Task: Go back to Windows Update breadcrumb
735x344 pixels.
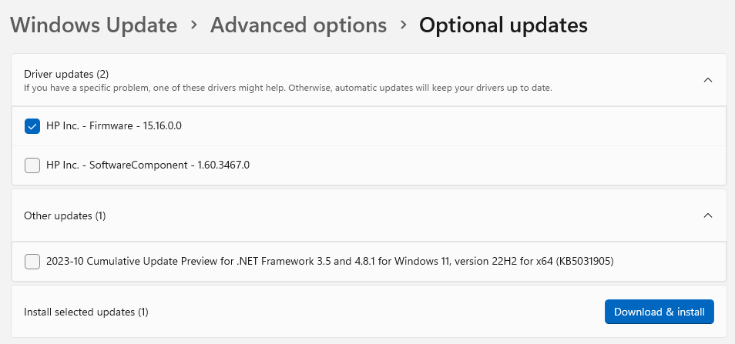Action: click(x=94, y=25)
